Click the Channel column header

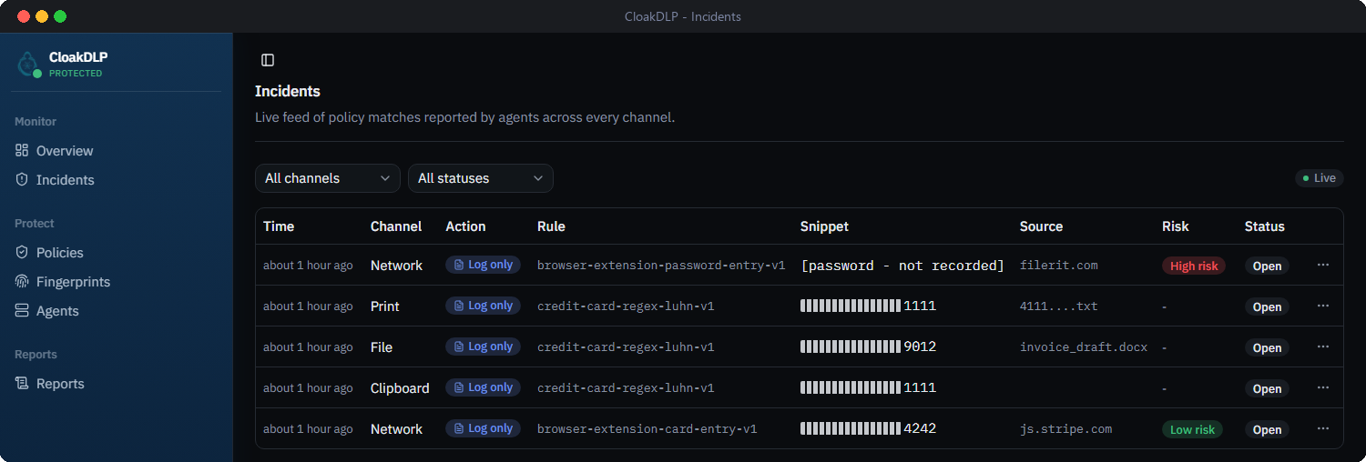click(396, 226)
